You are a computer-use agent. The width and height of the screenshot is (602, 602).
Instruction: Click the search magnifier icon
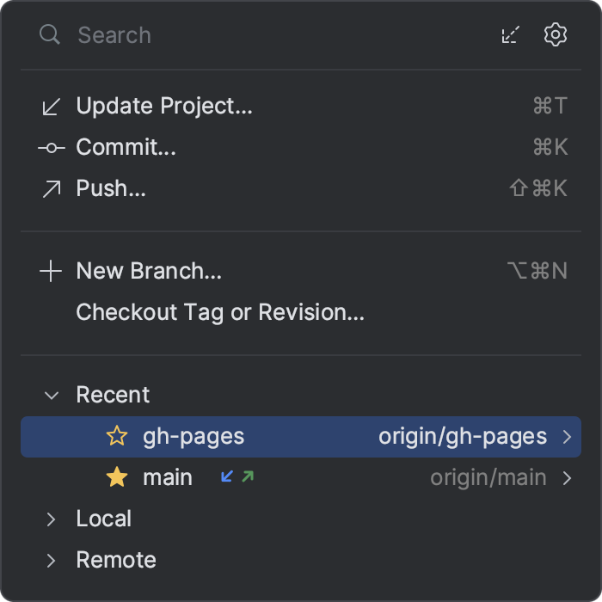(50, 34)
